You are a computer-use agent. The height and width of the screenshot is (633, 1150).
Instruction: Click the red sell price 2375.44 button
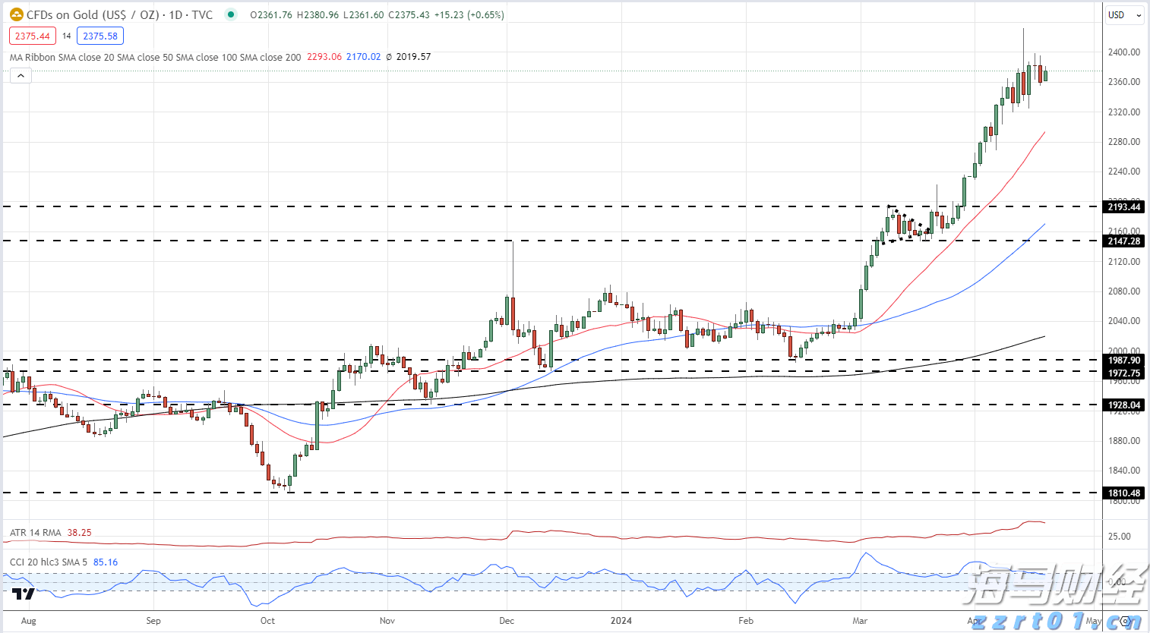click(x=33, y=36)
